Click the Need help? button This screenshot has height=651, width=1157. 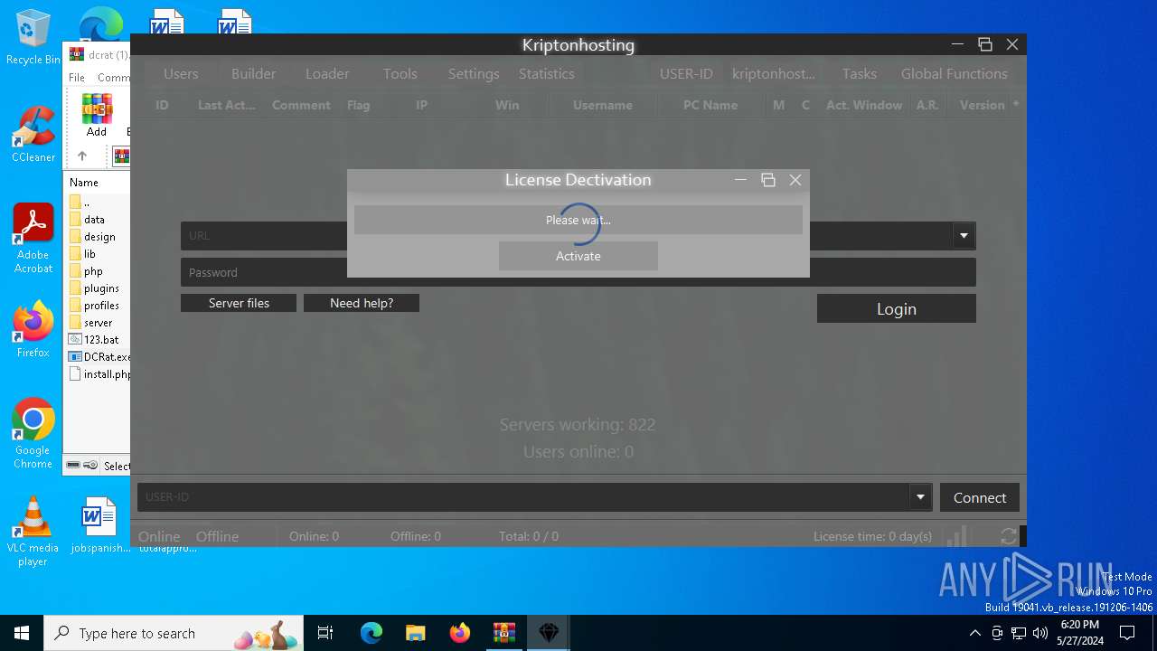362,303
